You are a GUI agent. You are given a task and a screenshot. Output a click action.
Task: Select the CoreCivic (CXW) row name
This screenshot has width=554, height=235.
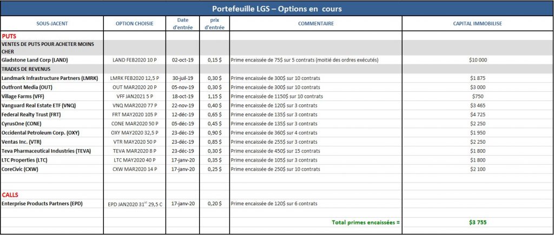coord(20,169)
